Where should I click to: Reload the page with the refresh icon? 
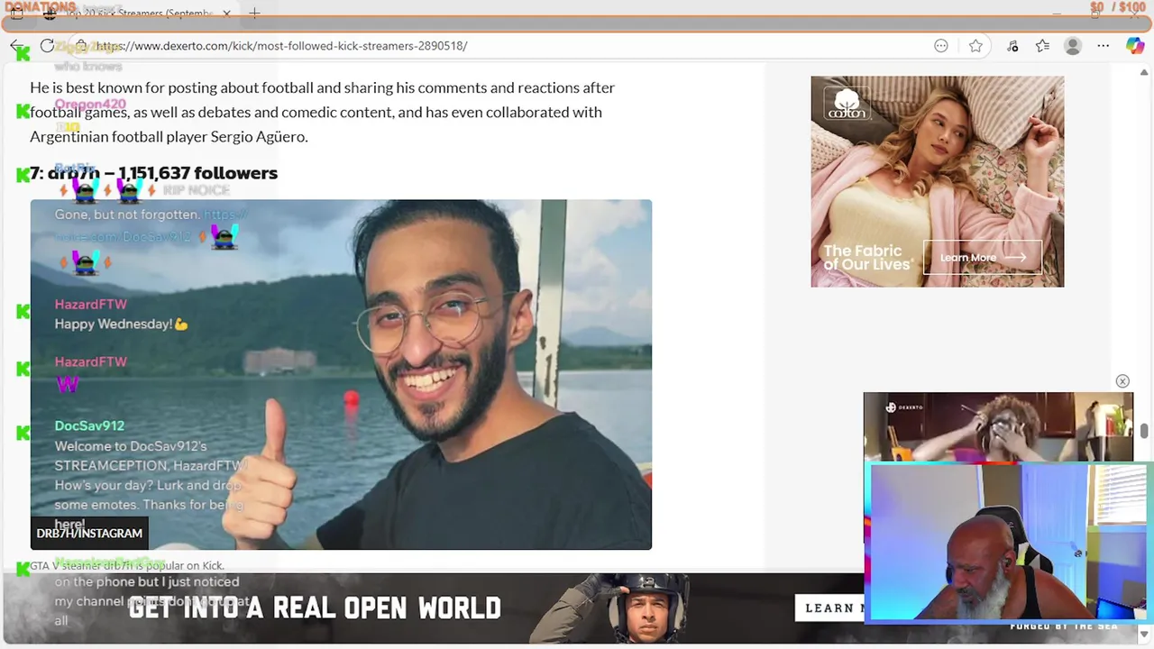point(47,46)
